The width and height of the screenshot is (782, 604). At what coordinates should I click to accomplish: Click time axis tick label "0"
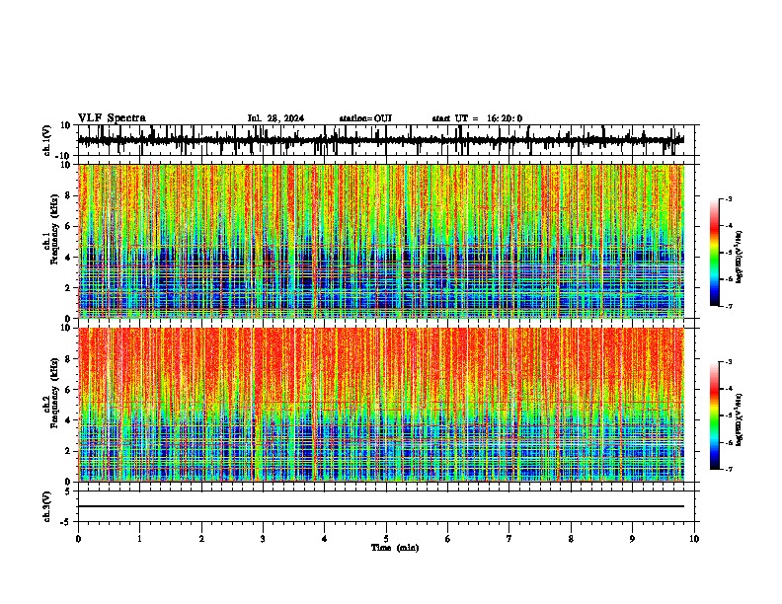pos(78,539)
